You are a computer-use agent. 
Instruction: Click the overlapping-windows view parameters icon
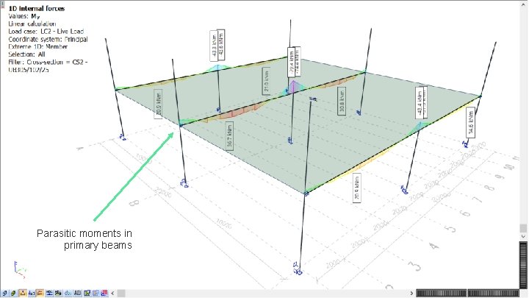click(x=96, y=293)
